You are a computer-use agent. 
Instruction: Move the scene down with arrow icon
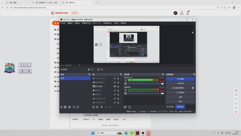click(78, 107)
